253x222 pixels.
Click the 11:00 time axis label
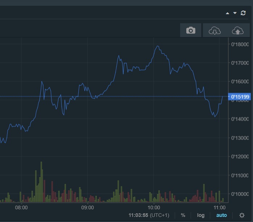tap(220, 207)
